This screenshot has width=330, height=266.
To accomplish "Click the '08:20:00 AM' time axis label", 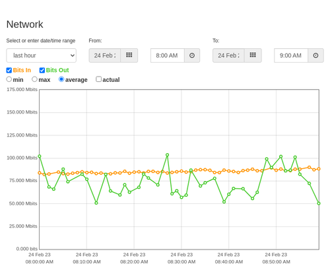I will tap(134, 262).
